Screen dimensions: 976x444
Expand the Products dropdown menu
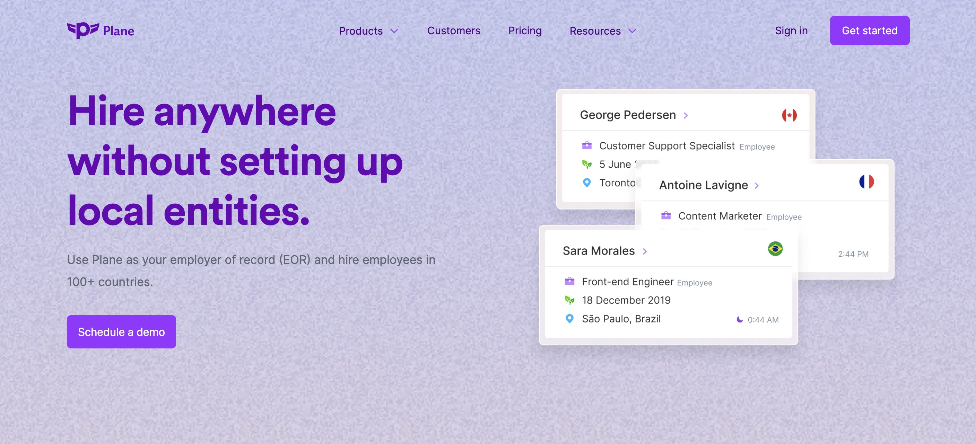point(368,31)
